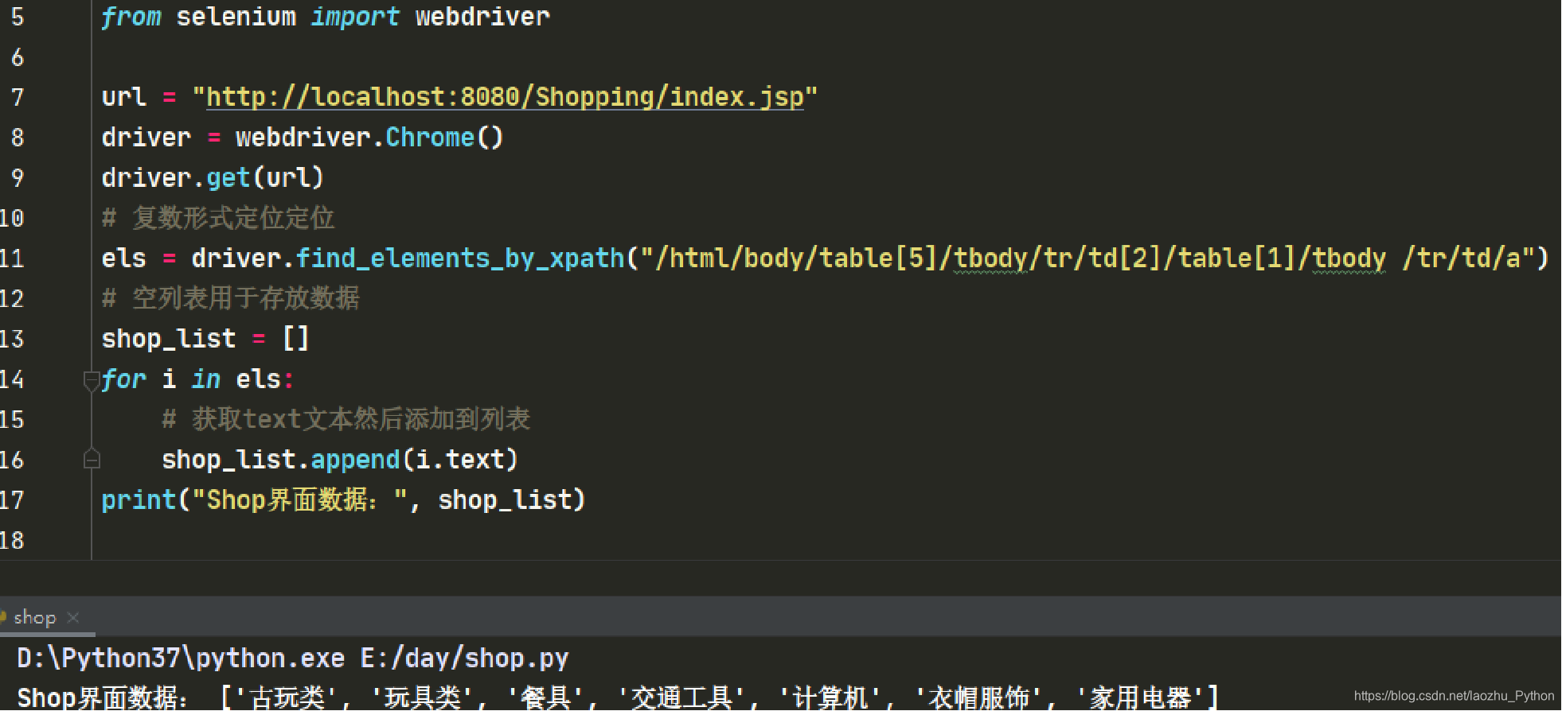Click the E:/day/shop.py path in console
This screenshot has width=1562, height=711.
pos(464,659)
